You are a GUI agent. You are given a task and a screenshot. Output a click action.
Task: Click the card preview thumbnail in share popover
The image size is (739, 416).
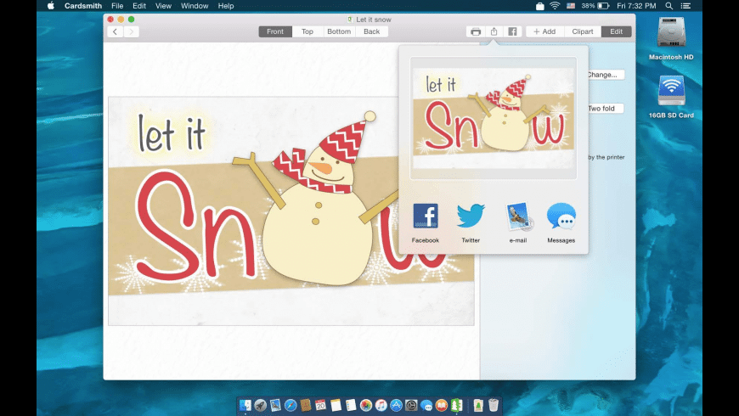tap(493, 118)
